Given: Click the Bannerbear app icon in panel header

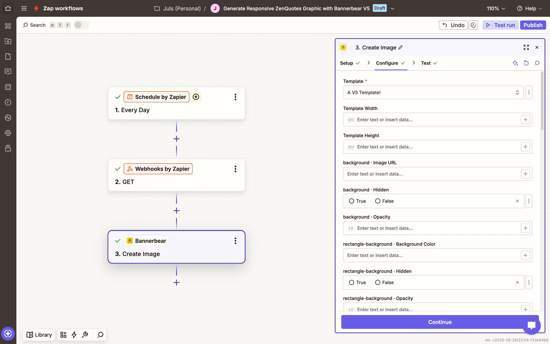Looking at the screenshot, I should (x=343, y=47).
